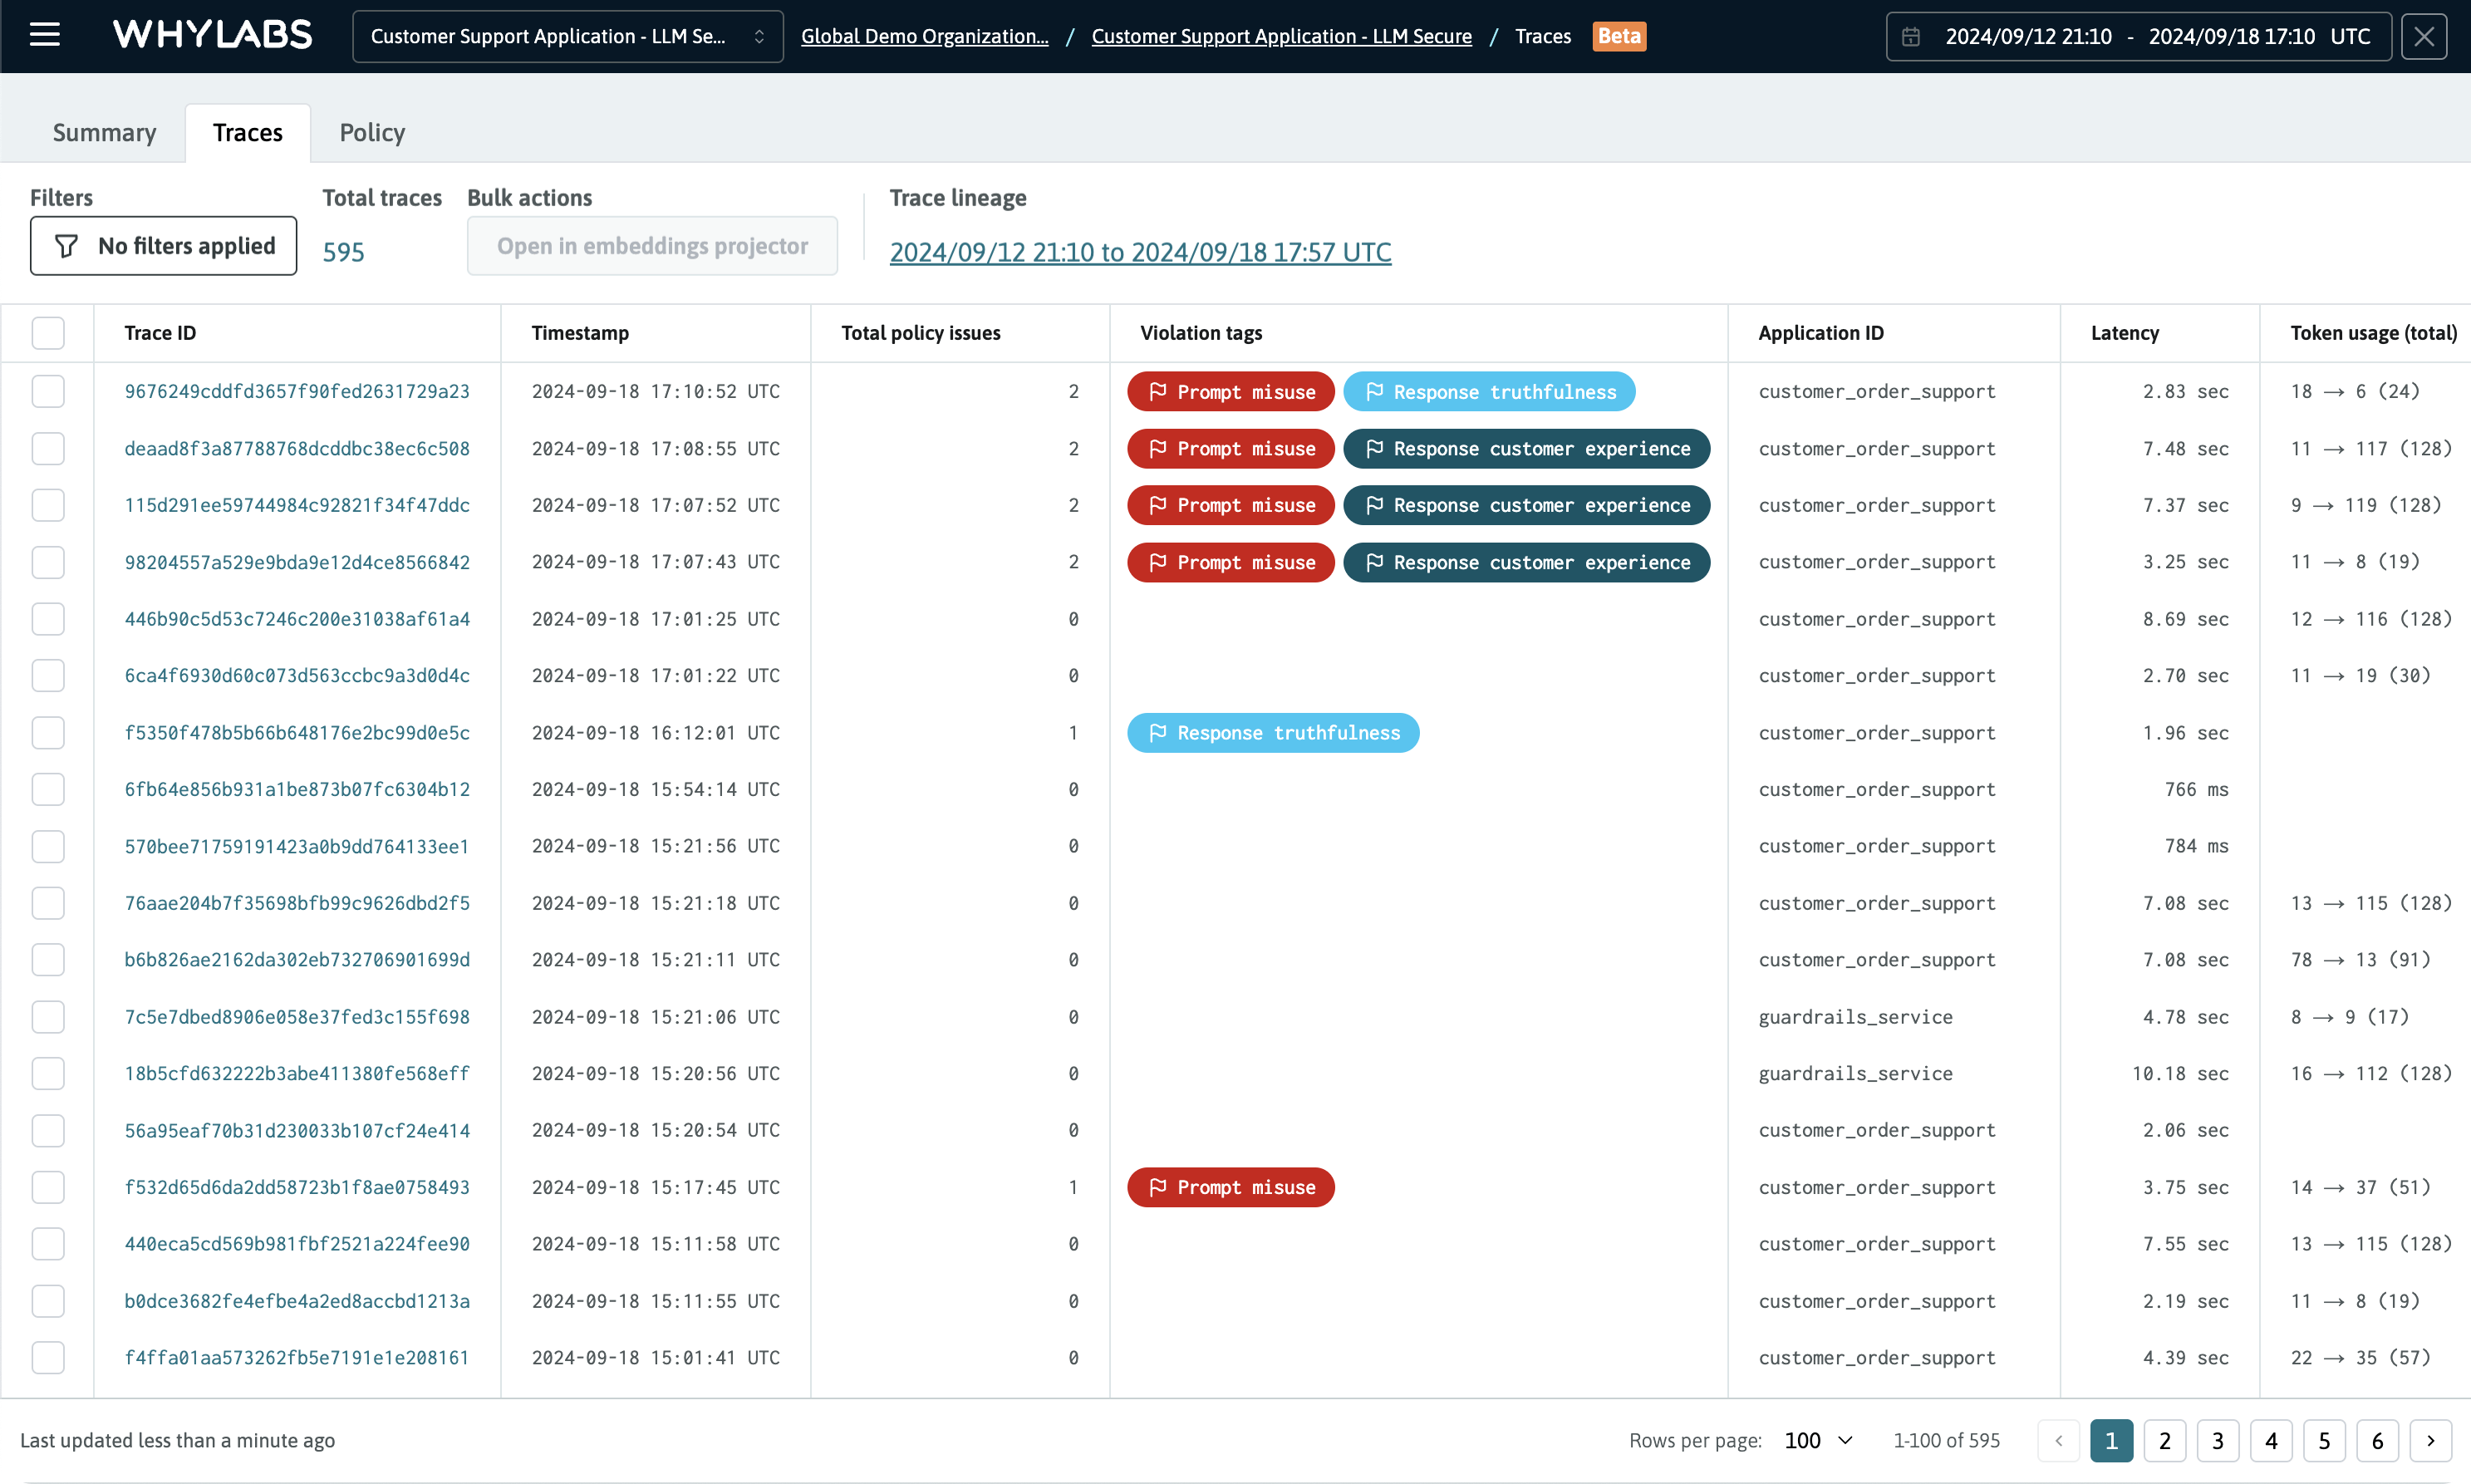Click the flag on Response truthfulness tag
The width and height of the screenshot is (2471, 1484).
click(1375, 391)
